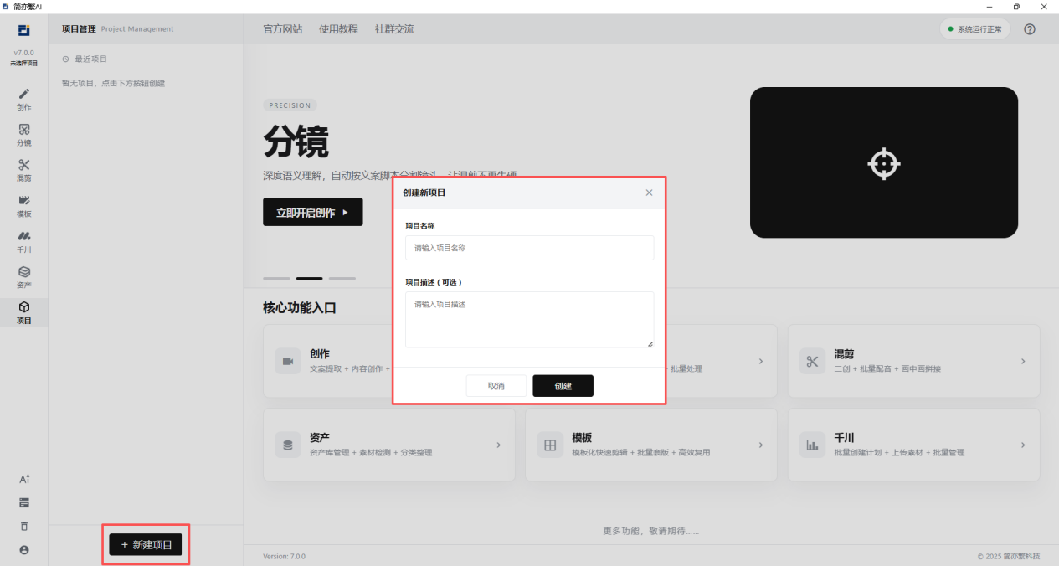
Task: Click the font size A icon in sidebar
Action: [24, 479]
